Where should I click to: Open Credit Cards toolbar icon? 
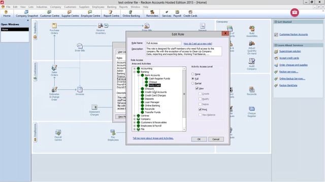[x=190, y=14]
